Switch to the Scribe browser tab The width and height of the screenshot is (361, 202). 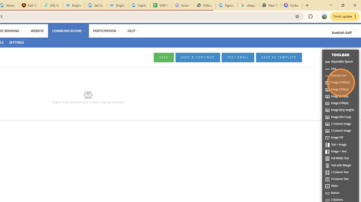click(x=291, y=5)
